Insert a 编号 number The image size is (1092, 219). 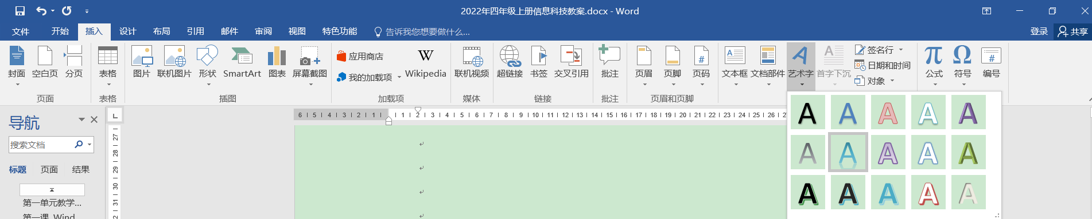tap(991, 62)
